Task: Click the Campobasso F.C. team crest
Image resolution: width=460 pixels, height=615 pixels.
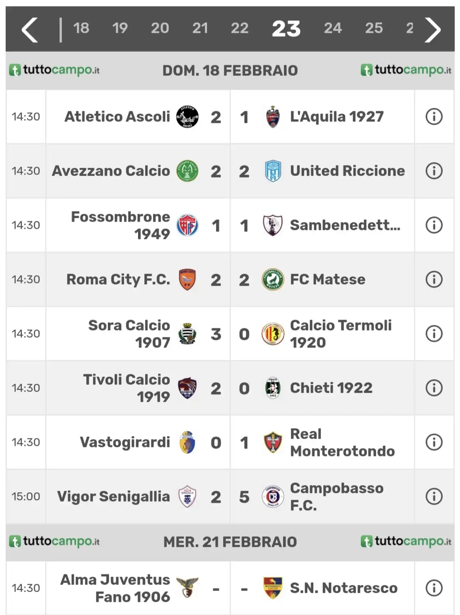Action: click(273, 496)
